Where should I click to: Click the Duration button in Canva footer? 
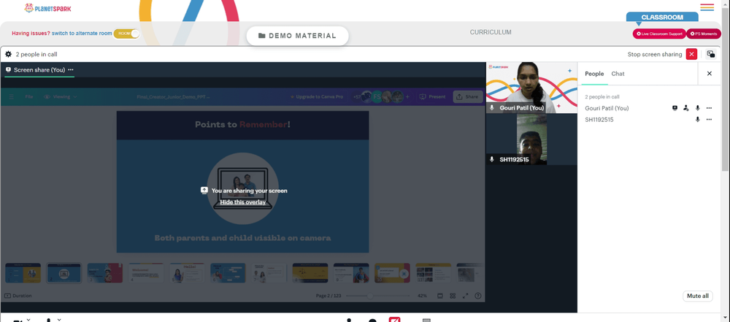pyautogui.click(x=18, y=296)
